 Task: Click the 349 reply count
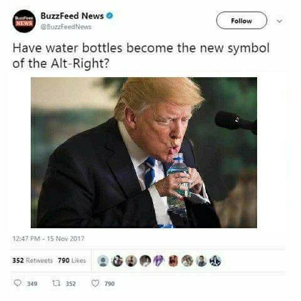coord(32,283)
